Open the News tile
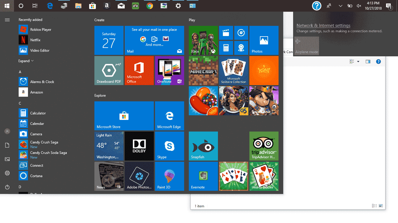The image size is (398, 223). tap(109, 176)
